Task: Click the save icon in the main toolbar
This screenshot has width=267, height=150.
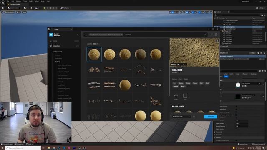Action: pos(3,8)
